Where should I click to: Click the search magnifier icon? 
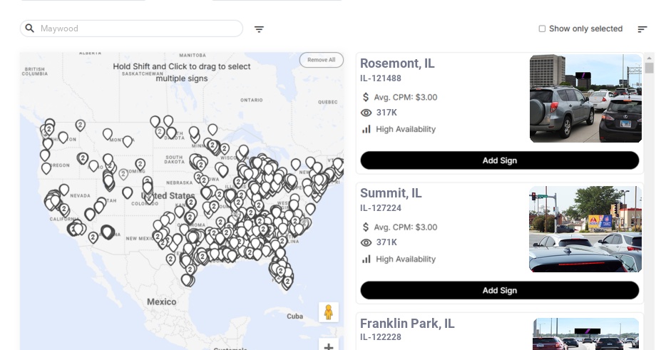30,29
